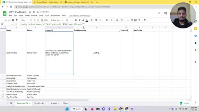Switch to the Sheet2 tab
This screenshot has height=112, width=199.
(x=66, y=103)
